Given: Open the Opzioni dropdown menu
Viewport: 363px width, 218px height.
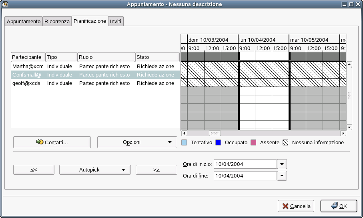Looking at the screenshot, I should click(x=137, y=142).
